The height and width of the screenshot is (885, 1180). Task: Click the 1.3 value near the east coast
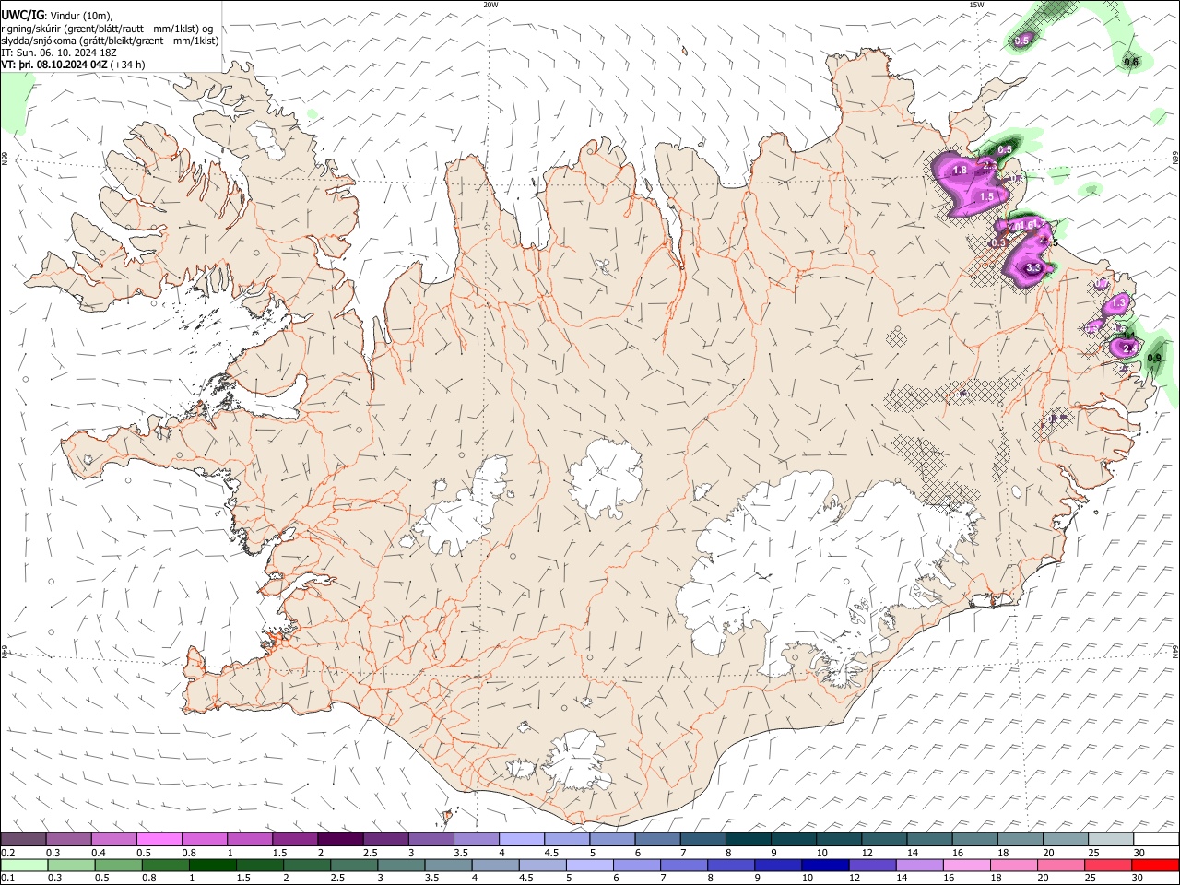(1120, 302)
